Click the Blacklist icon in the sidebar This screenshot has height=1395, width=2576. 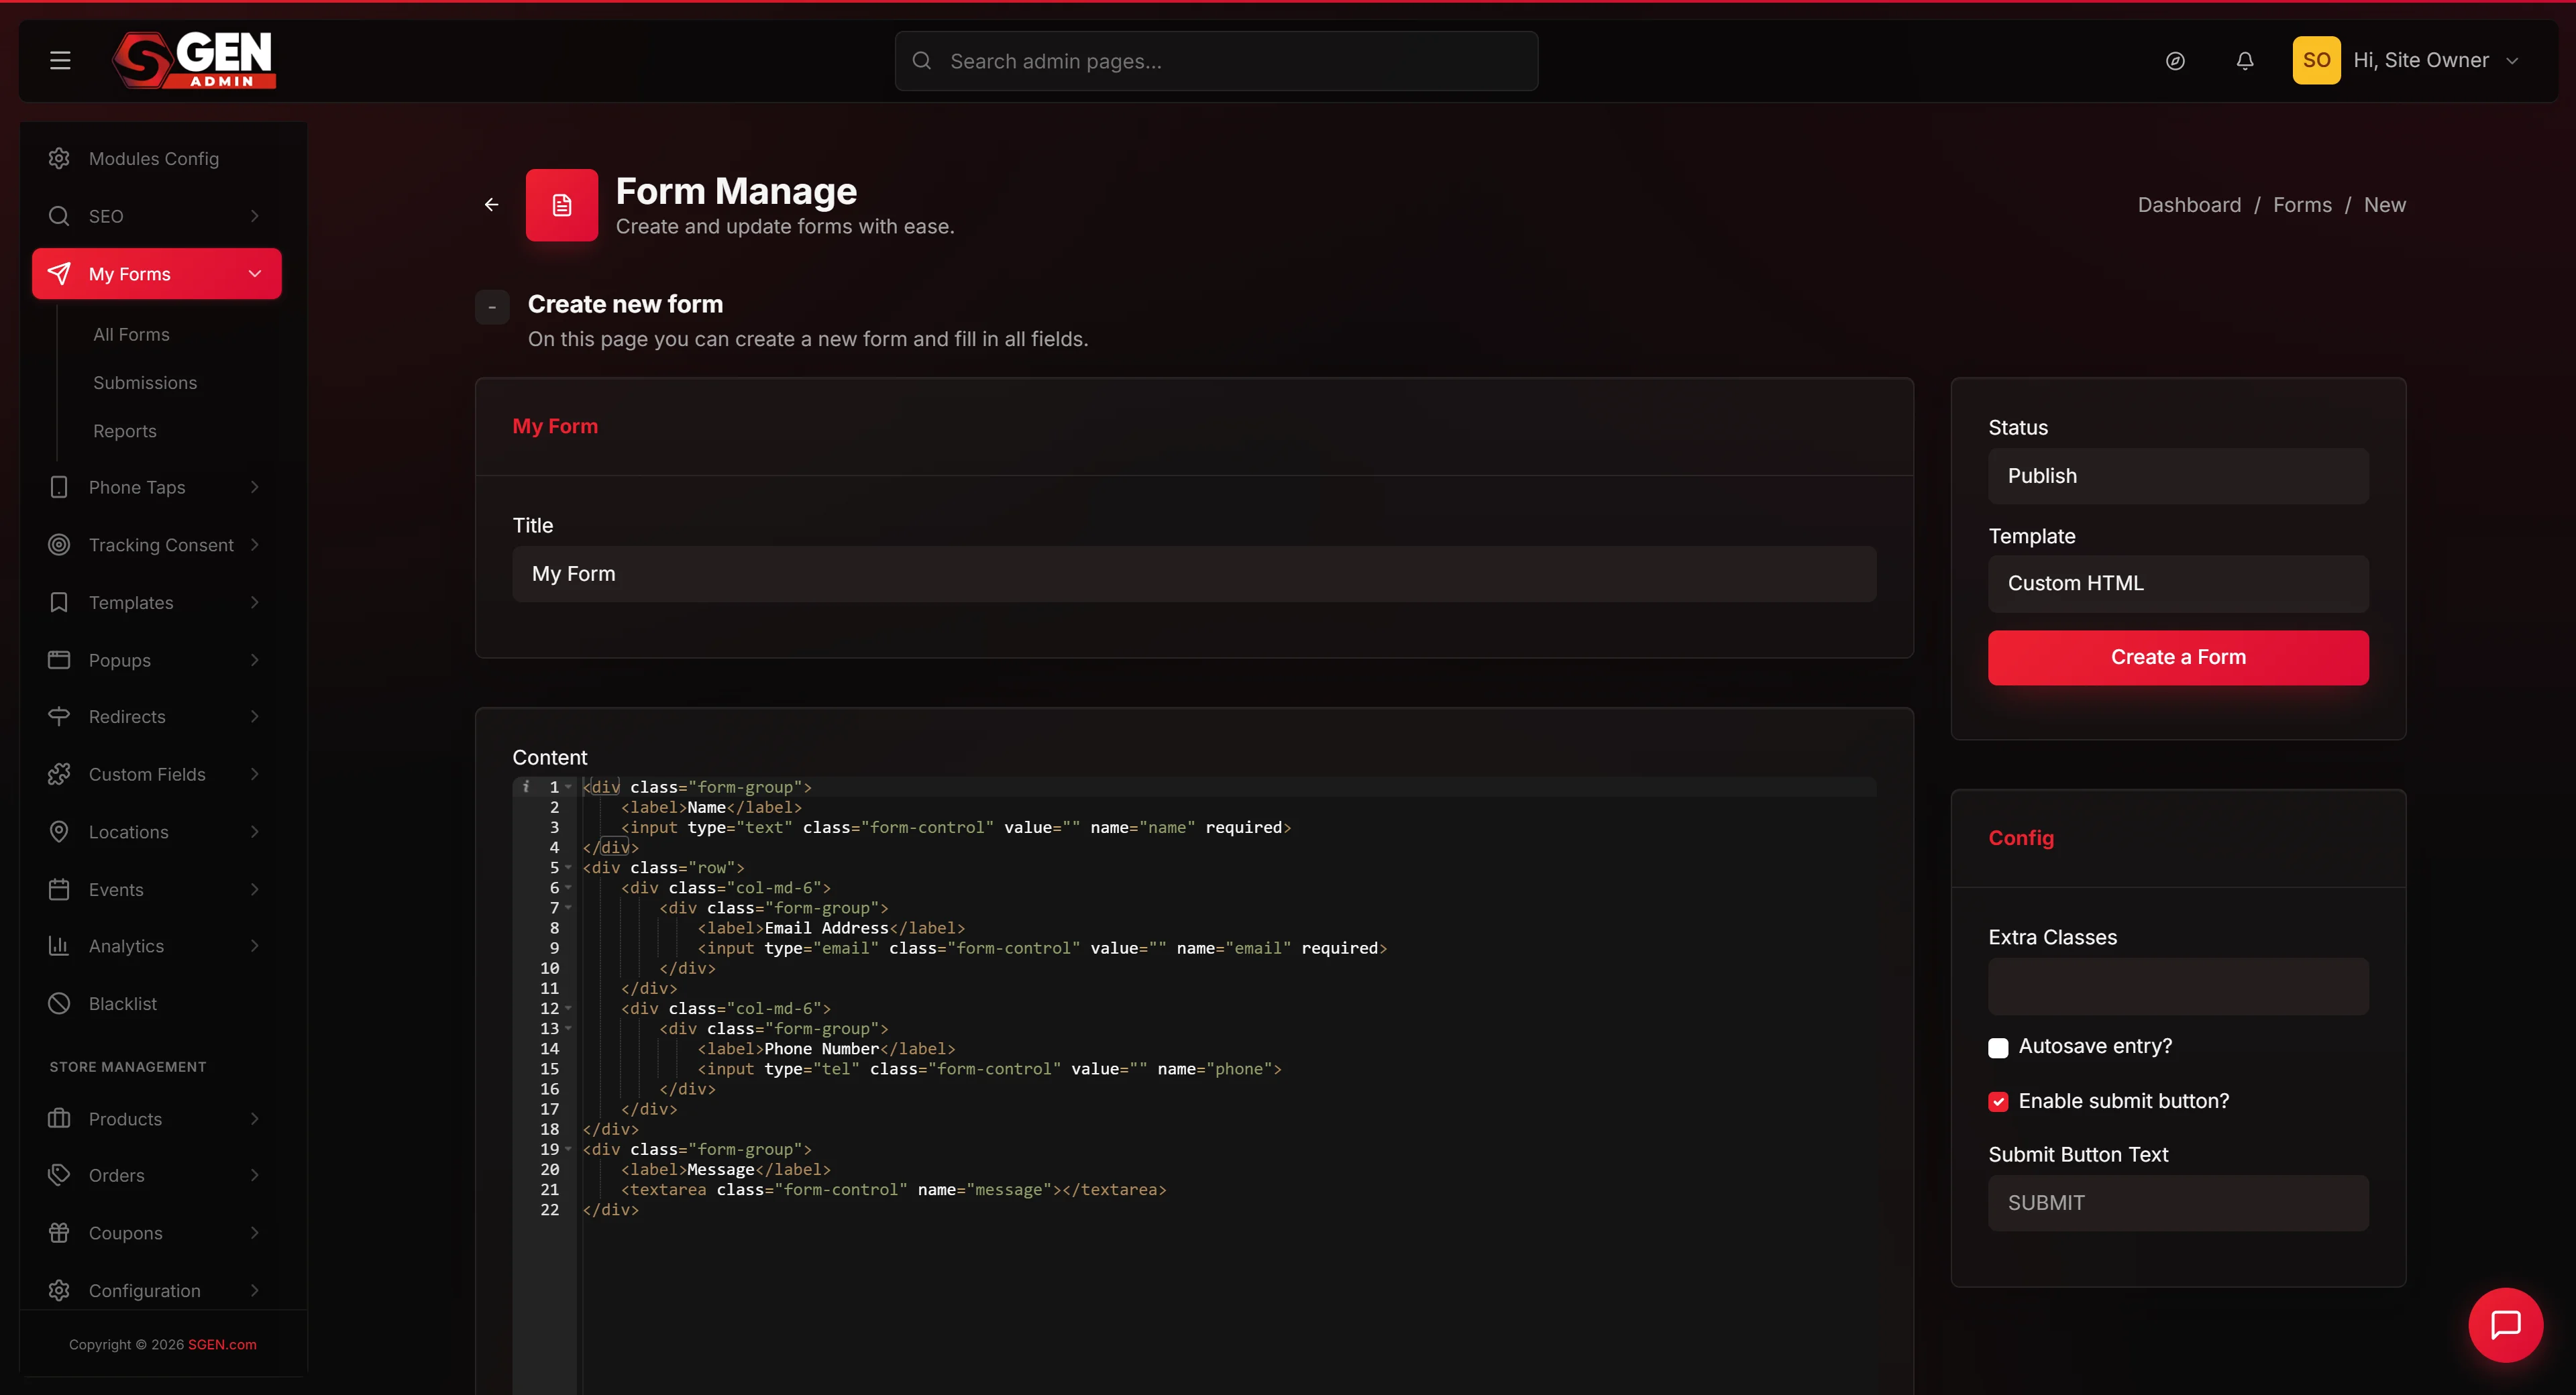[x=59, y=1003]
